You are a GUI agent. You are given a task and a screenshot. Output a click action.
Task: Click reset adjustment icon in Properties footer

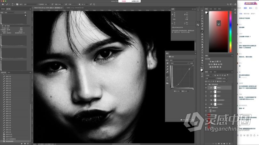coord(187,120)
